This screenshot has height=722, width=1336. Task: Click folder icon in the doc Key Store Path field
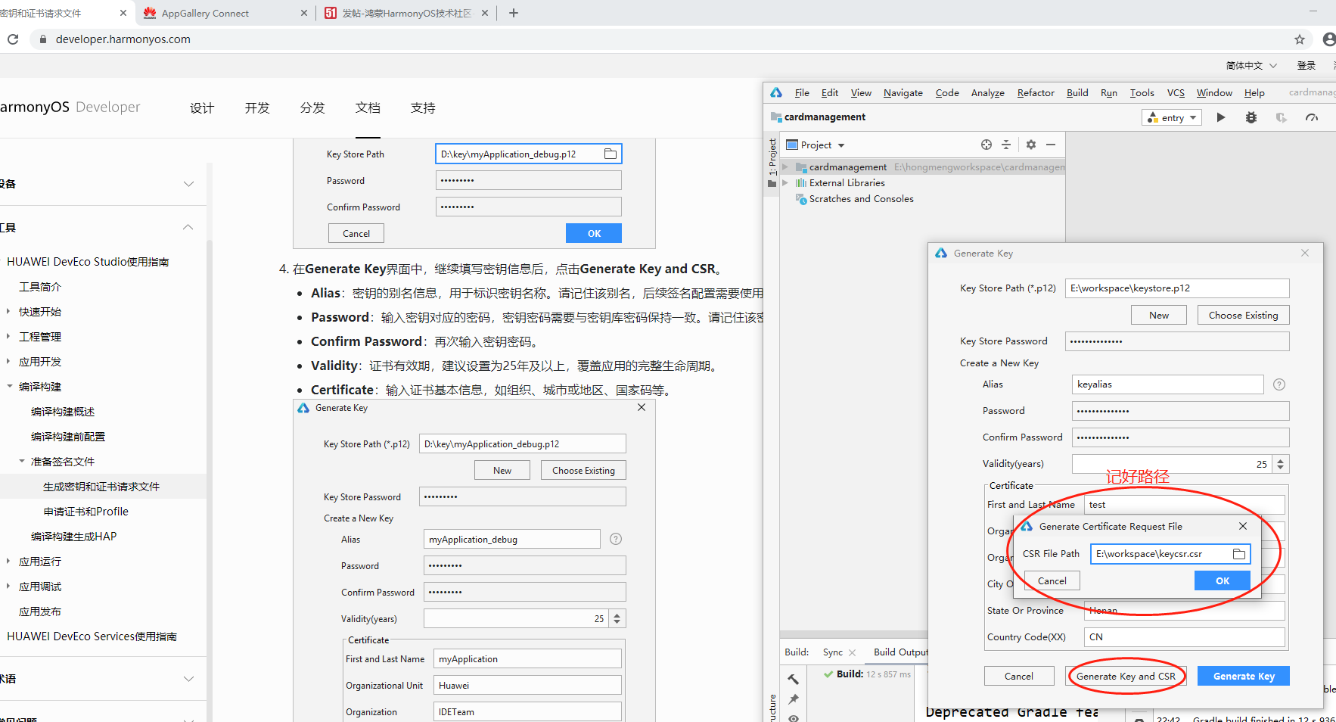coord(611,154)
